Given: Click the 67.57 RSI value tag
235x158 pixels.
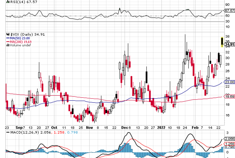Looking at the screenshot, I should tap(229, 11).
